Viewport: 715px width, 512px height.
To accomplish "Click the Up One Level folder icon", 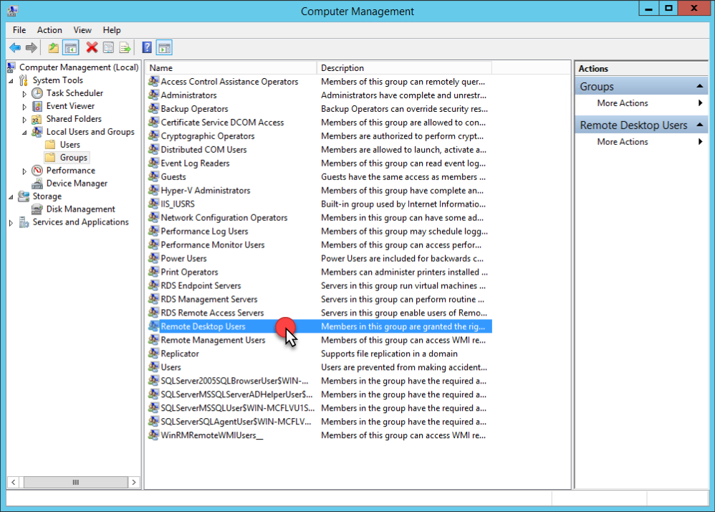I will pyautogui.click(x=53, y=48).
